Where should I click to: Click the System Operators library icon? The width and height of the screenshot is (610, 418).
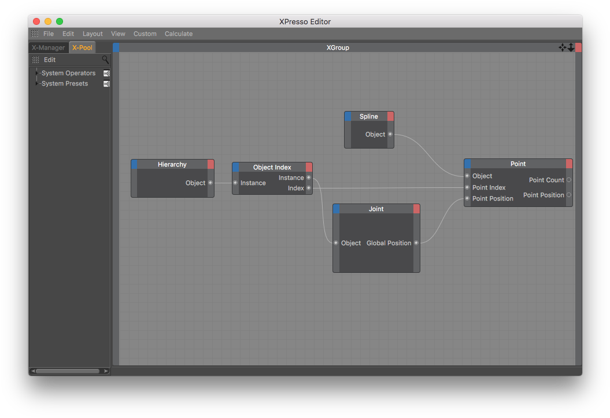coord(106,73)
